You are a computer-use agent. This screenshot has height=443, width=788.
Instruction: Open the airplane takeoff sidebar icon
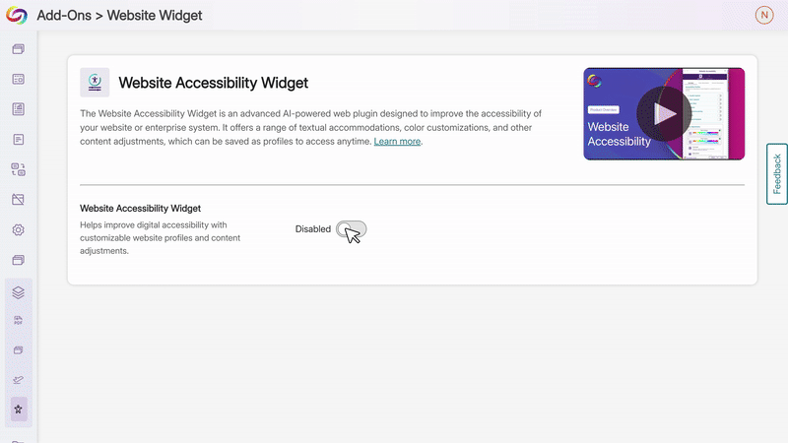click(x=18, y=379)
